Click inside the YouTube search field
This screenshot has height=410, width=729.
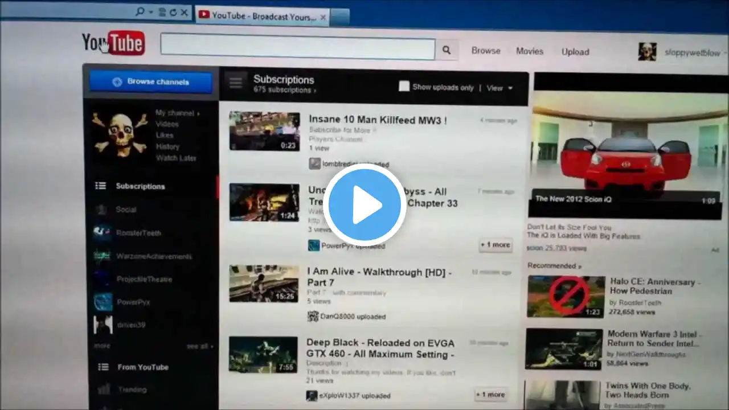pos(297,47)
